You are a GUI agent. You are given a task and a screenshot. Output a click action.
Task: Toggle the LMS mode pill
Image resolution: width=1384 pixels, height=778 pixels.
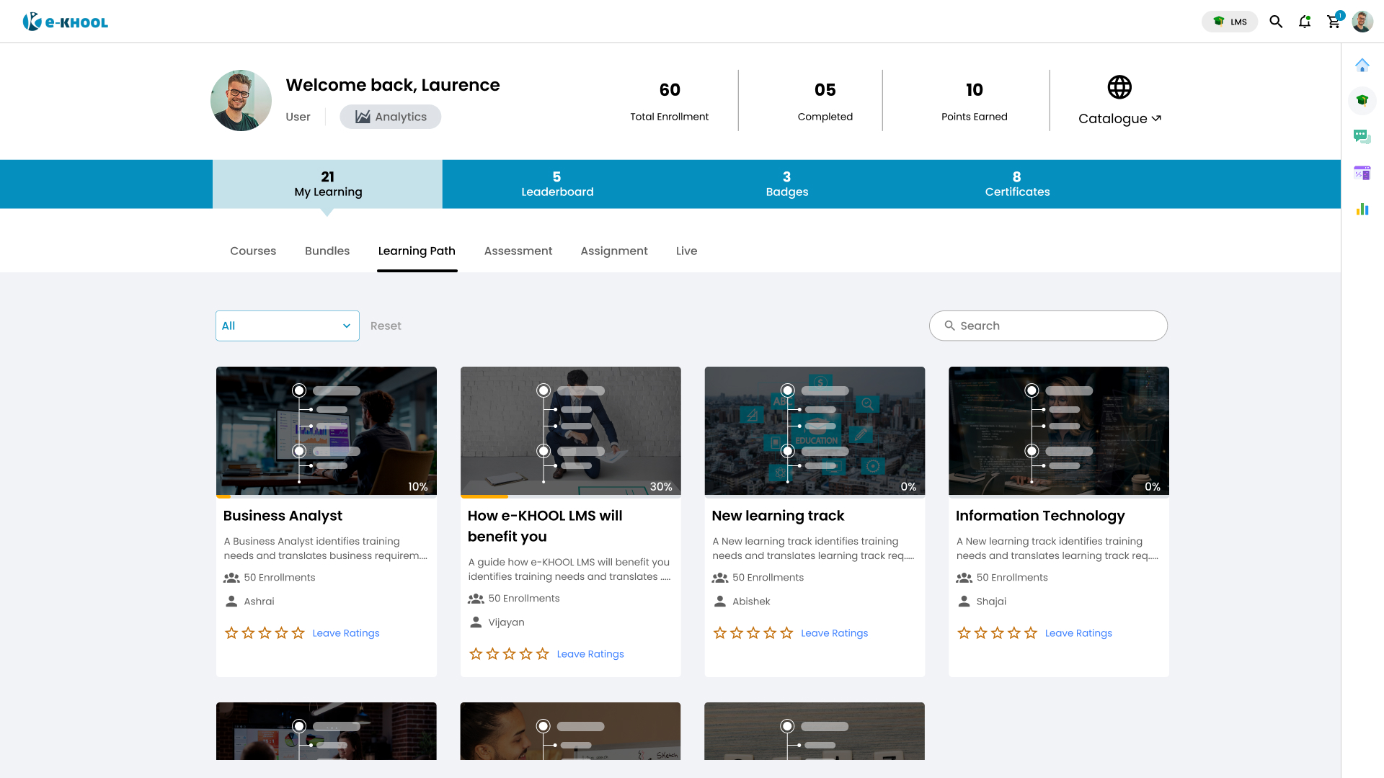click(1230, 22)
